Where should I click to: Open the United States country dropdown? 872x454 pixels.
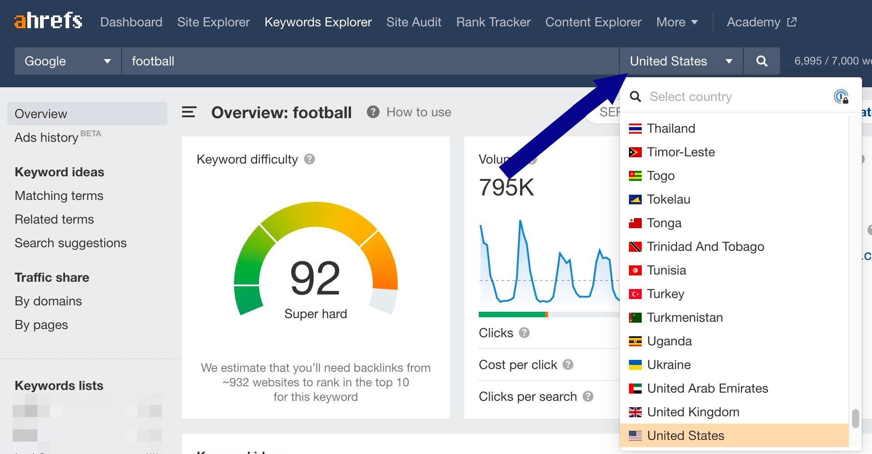tap(681, 61)
